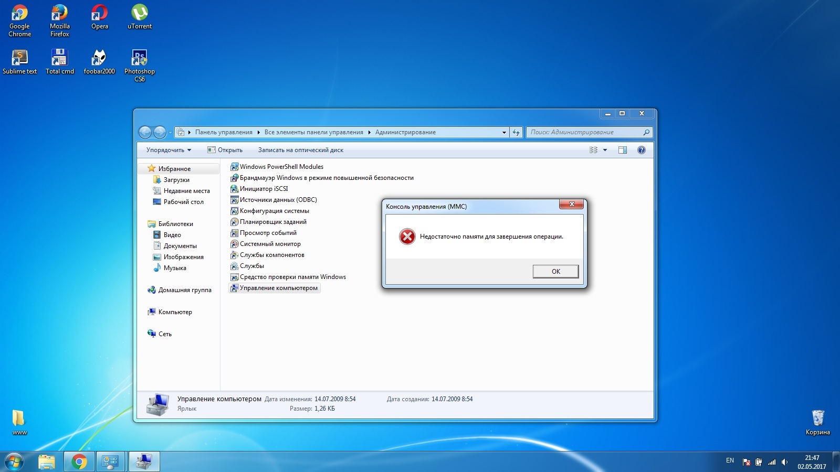Select Источники данных (ODBC) icon
The image size is (840, 472).
tap(235, 200)
